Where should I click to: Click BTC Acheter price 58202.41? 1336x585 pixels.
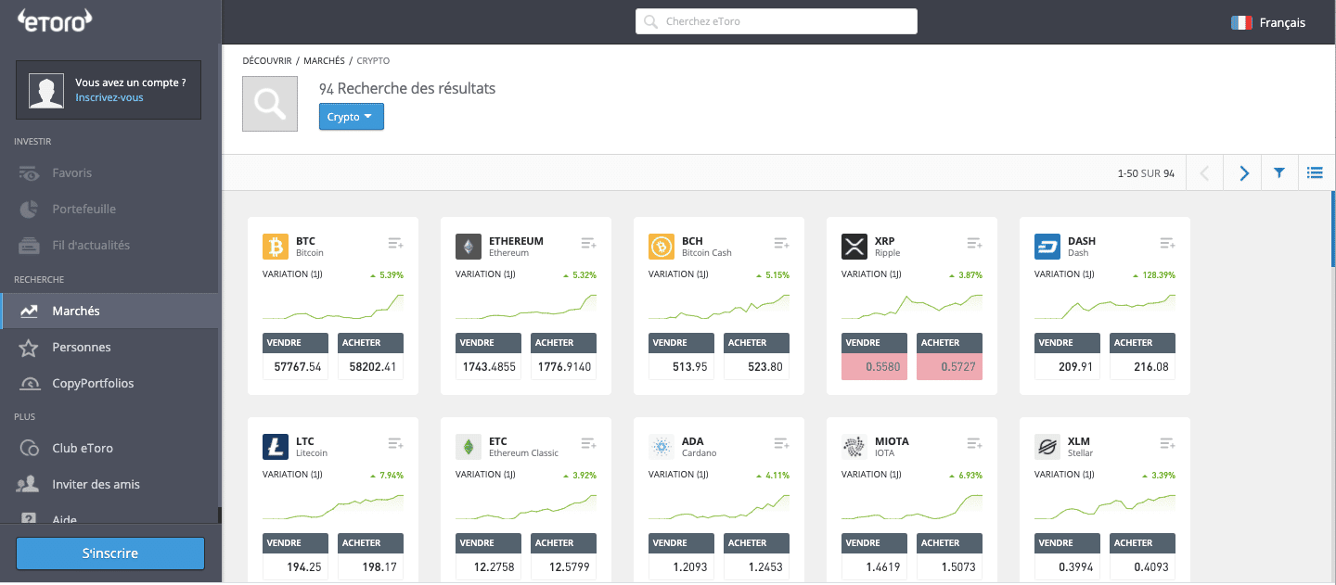click(x=370, y=367)
